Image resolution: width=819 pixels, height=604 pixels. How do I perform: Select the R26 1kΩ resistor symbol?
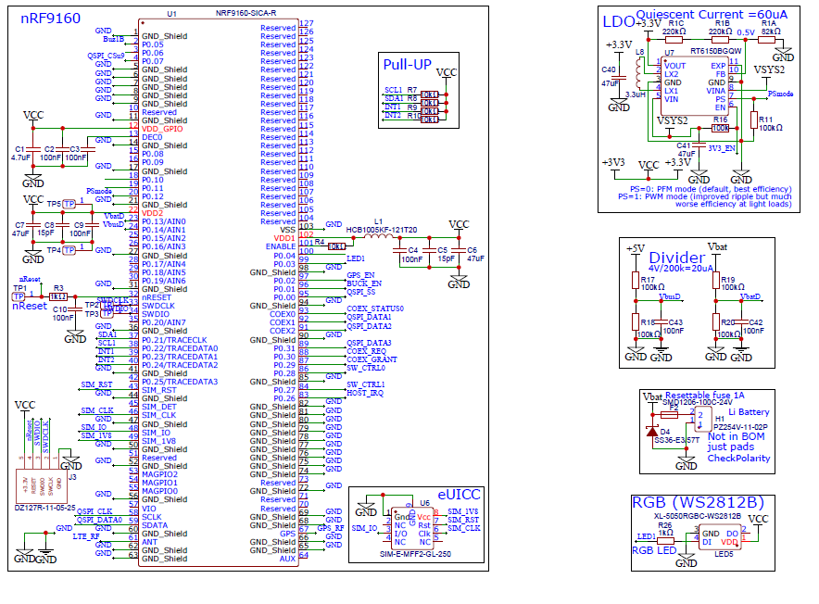coord(665,541)
